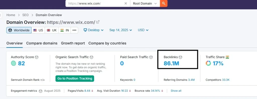Screen dimensions: 257x99
Task: Click Show all engagement metrics
Action: [x=176, y=91]
